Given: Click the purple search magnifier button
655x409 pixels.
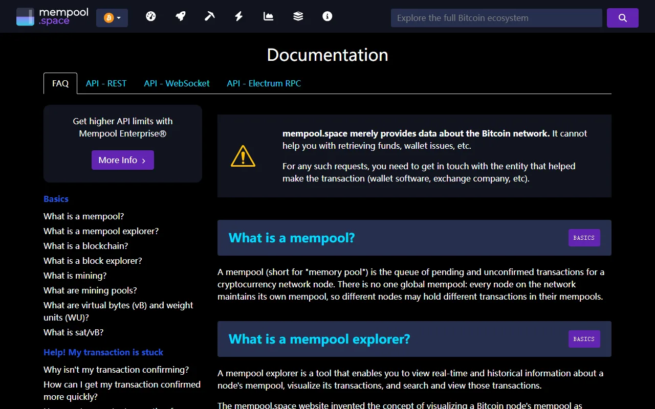Looking at the screenshot, I should point(622,18).
